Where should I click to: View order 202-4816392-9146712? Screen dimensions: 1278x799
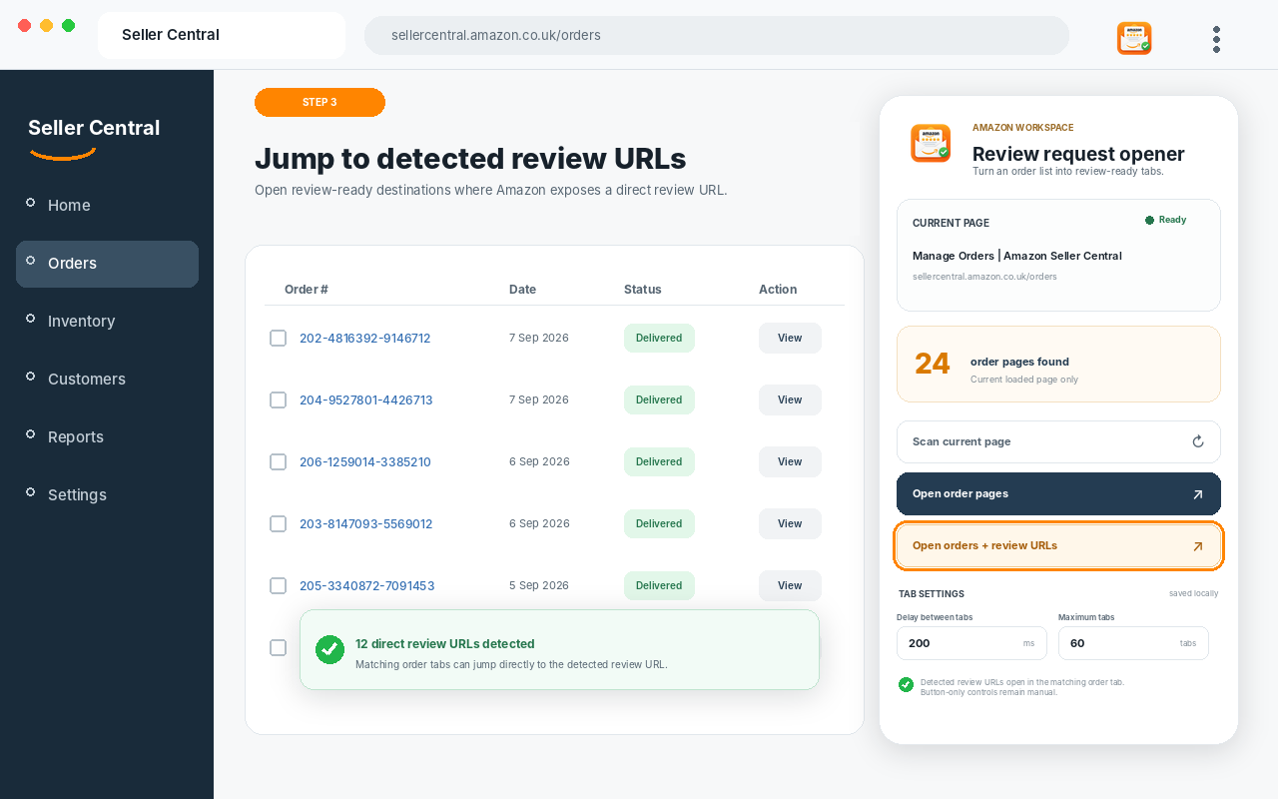click(790, 338)
